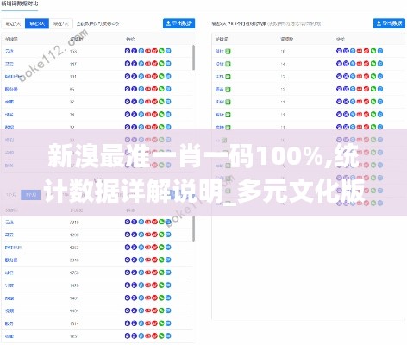This screenshot has height=345, width=407.
Task: Click the bottom-left table's vertical scrollbar
Action: pyautogui.click(x=193, y=229)
